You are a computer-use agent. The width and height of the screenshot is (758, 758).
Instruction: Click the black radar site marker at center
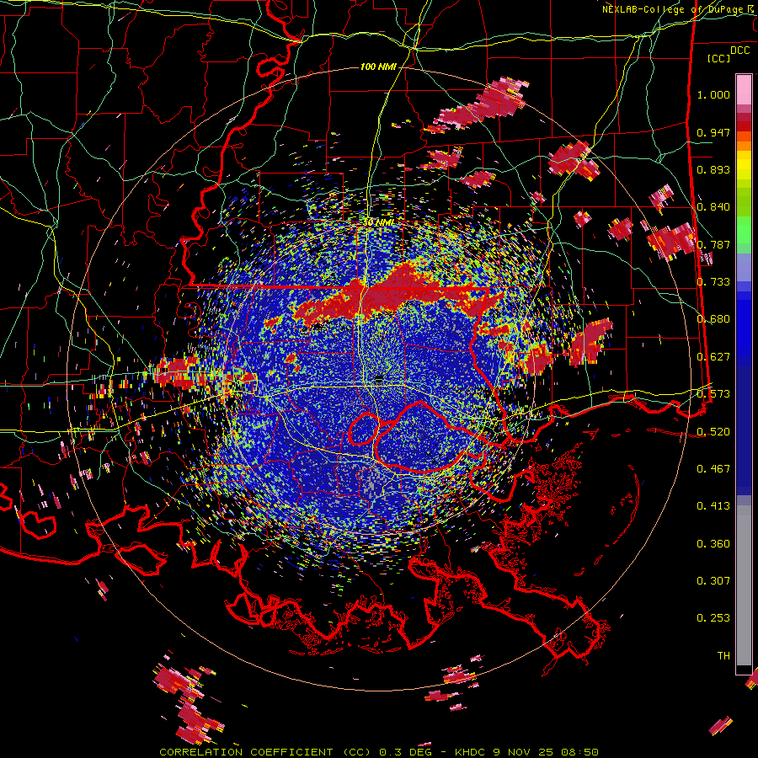click(x=379, y=378)
